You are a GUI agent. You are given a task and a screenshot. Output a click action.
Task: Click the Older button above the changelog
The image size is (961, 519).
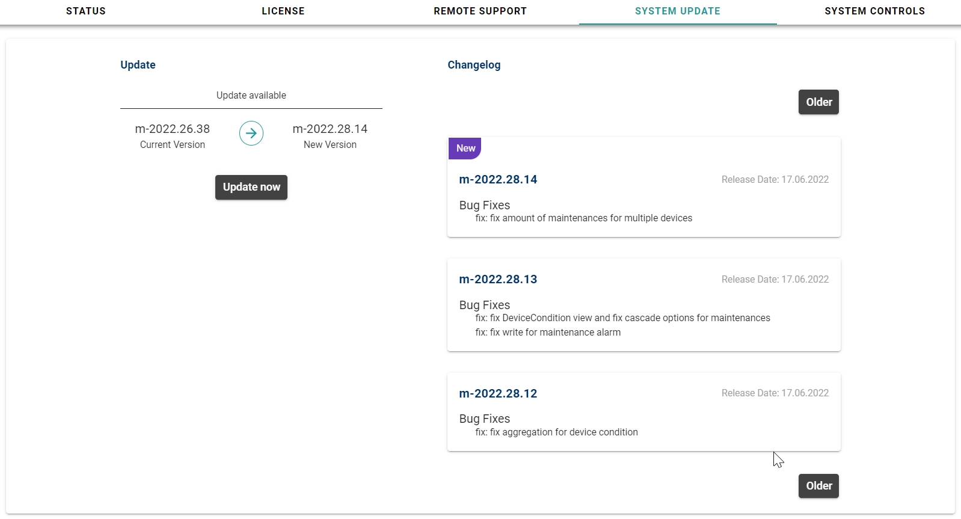click(818, 102)
